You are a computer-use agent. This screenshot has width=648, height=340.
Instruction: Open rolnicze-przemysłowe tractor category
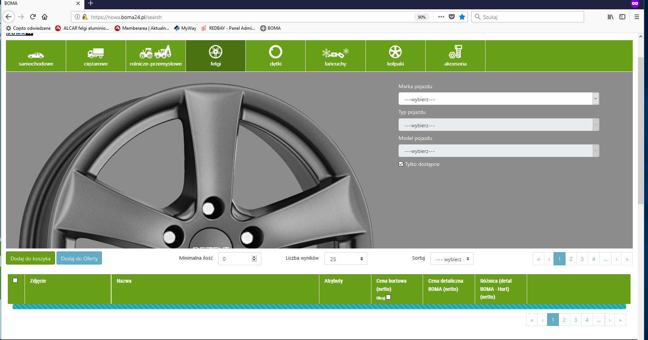pos(156,56)
